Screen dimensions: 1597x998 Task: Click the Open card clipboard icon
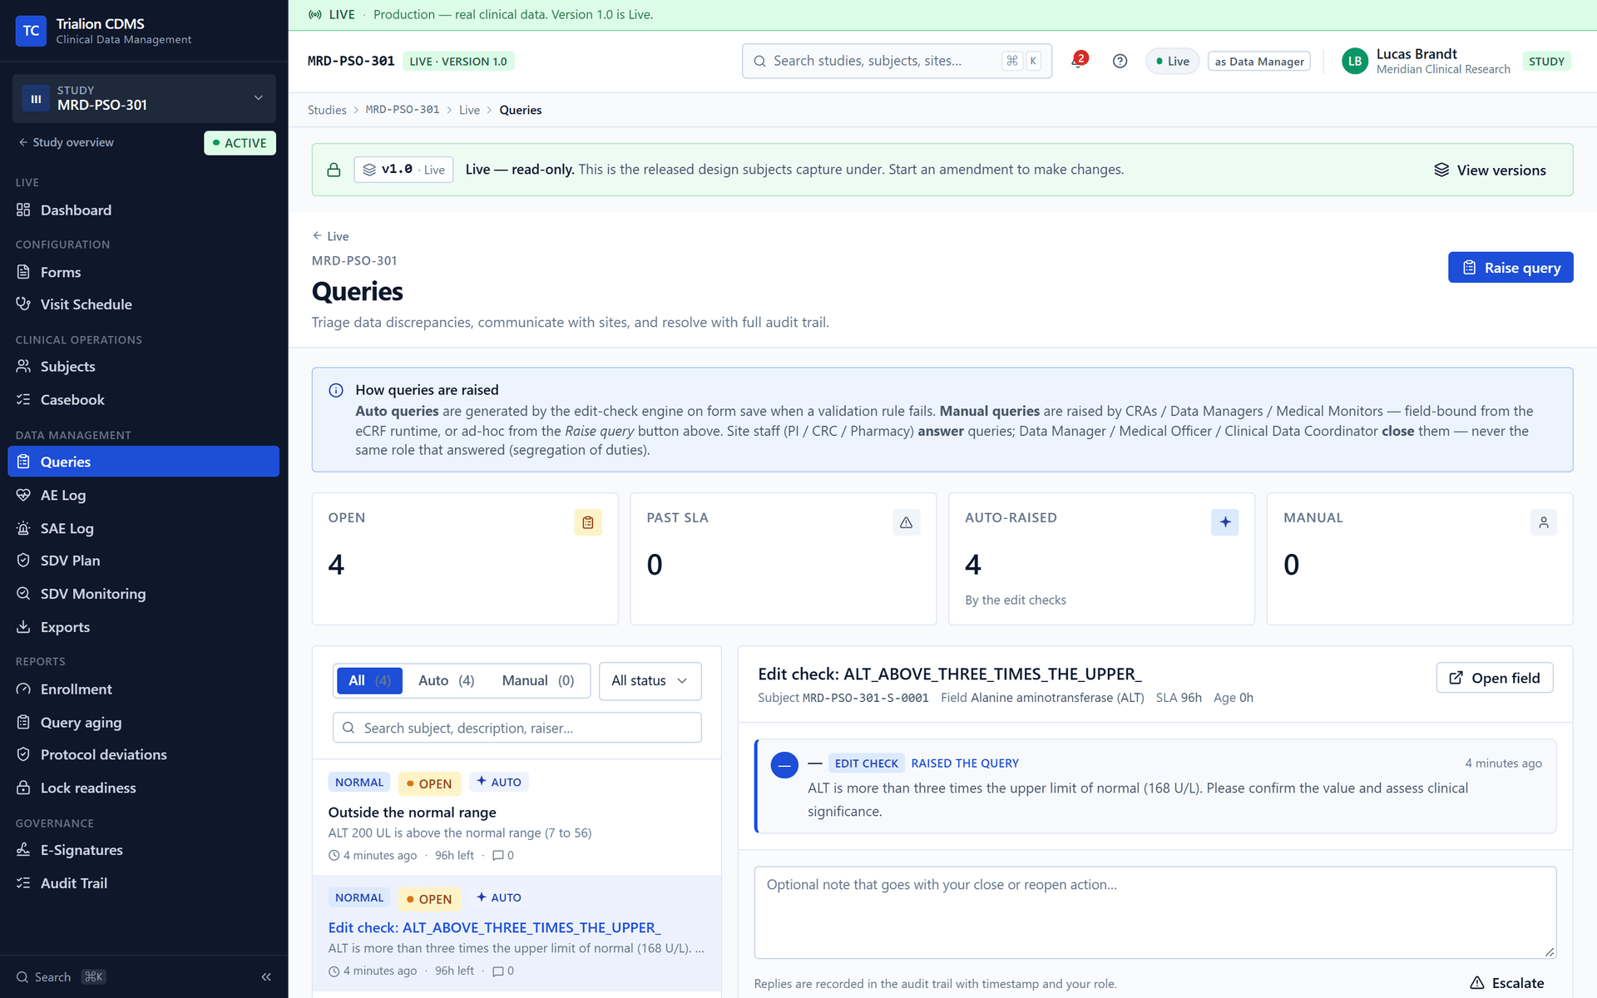tap(588, 522)
